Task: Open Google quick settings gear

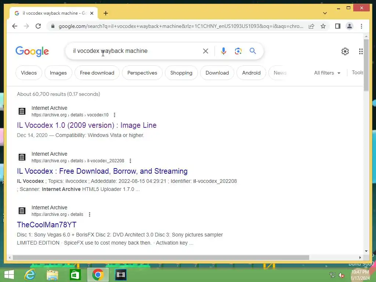Action: 345,51
